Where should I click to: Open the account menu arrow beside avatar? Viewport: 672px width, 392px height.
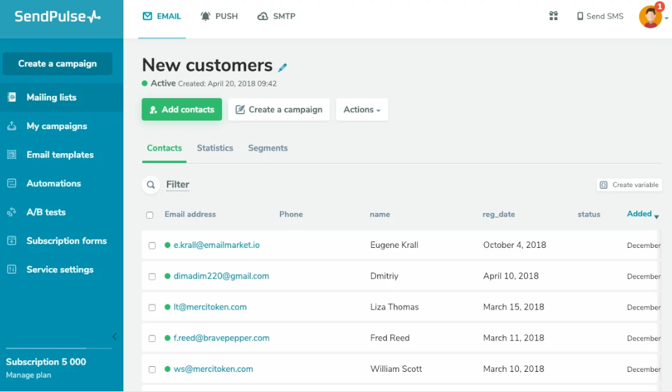[x=666, y=19]
